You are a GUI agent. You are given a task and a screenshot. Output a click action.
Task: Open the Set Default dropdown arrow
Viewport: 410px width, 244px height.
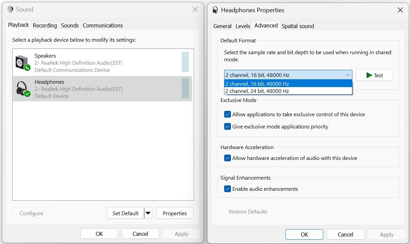click(148, 213)
